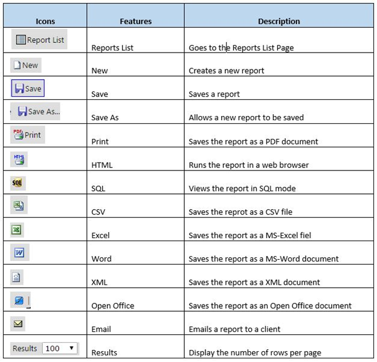
Task: Open the Results rows-per-page dropdown
Action: point(60,348)
